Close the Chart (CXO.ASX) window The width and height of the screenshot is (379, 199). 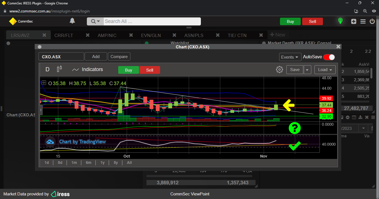(338, 47)
